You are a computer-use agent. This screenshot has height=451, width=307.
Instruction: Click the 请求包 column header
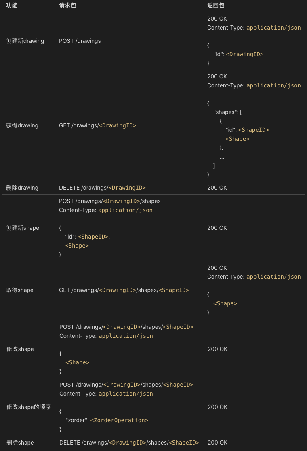(x=67, y=6)
